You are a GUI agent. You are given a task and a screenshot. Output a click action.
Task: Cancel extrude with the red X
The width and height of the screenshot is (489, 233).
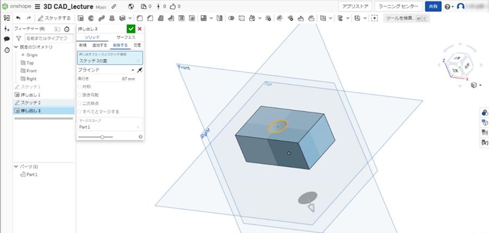(140, 29)
